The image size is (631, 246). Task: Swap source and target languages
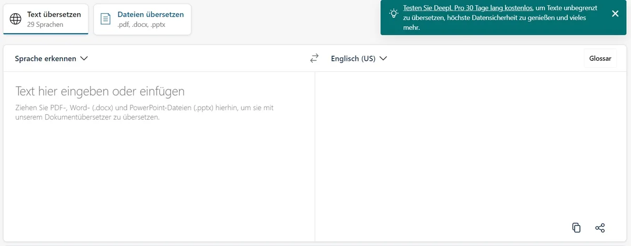(x=314, y=59)
